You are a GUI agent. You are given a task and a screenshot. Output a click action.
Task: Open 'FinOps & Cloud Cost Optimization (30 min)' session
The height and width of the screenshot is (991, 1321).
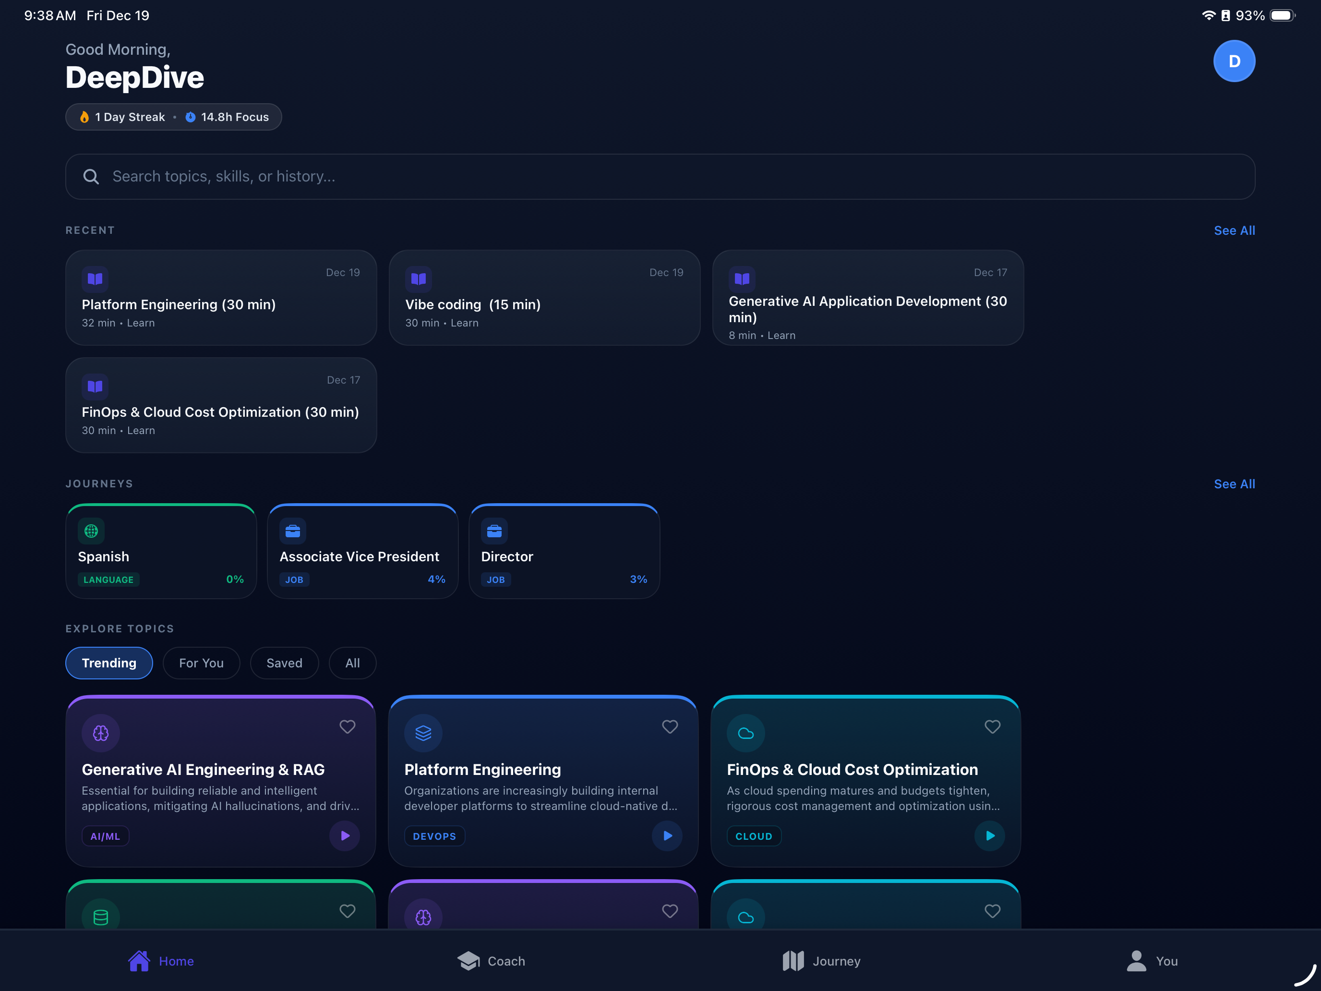tap(221, 405)
